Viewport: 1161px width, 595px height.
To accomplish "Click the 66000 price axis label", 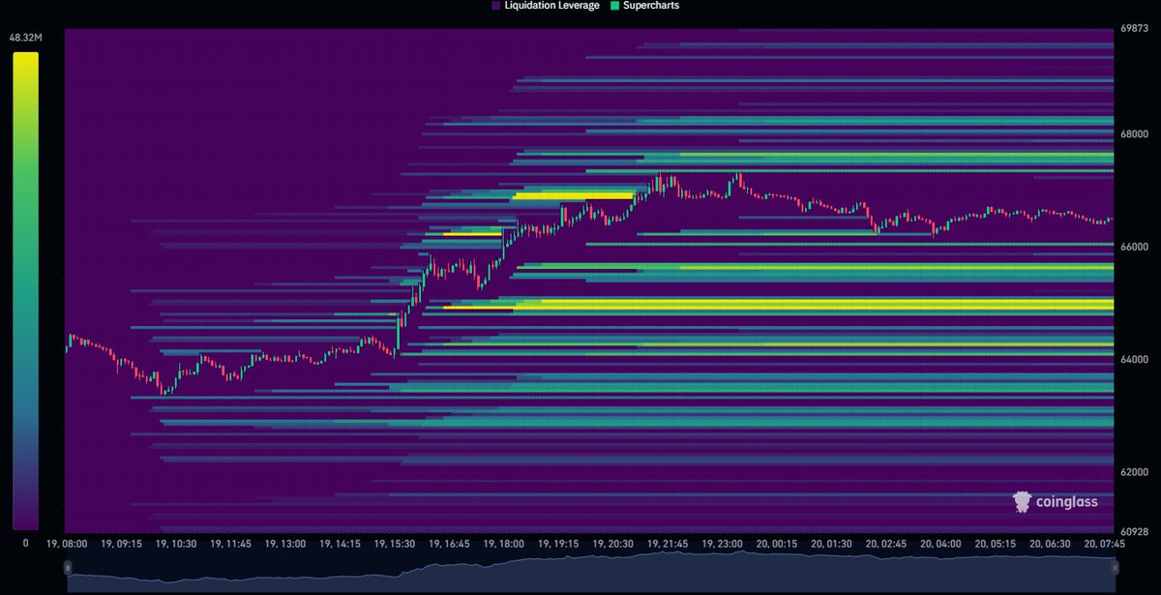I will click(1133, 247).
